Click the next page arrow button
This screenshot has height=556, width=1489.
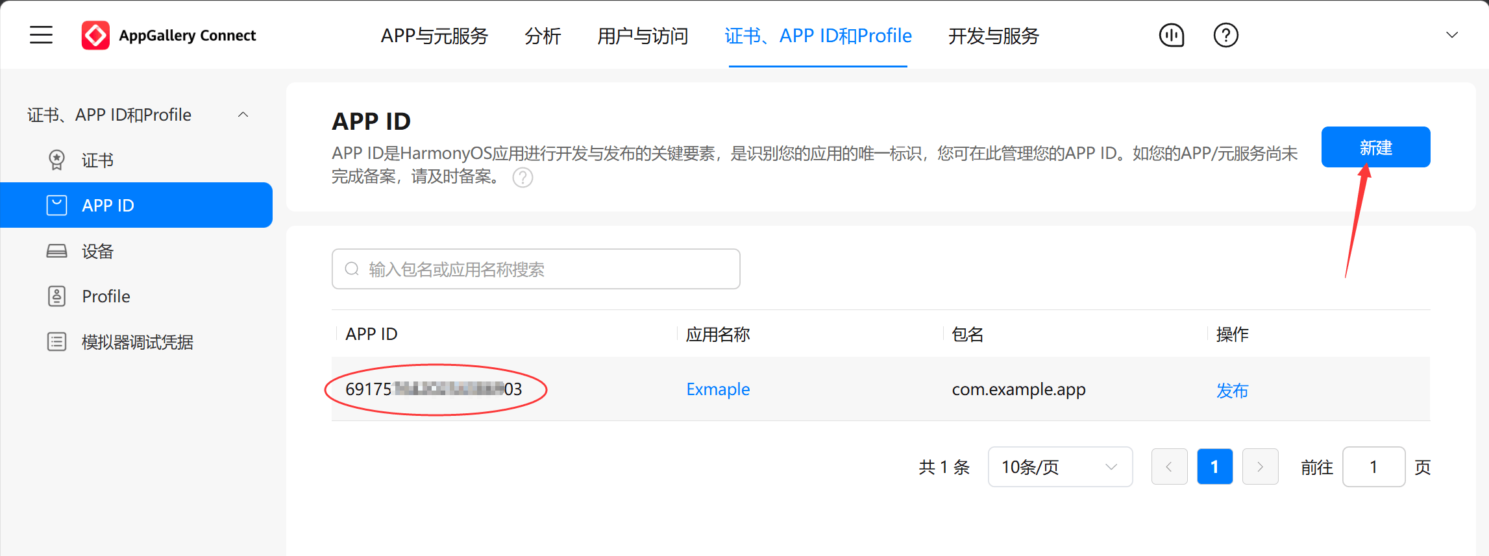(1260, 466)
